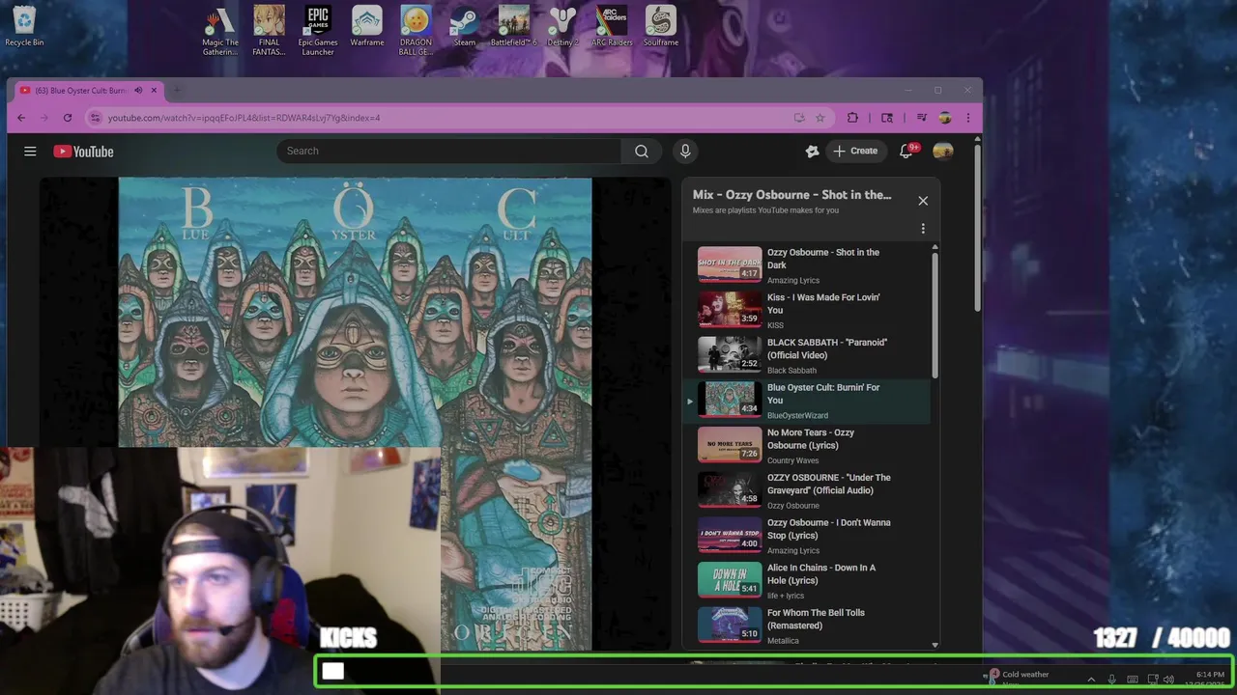Launch the Battlefield 6 shortcut

coord(513,26)
